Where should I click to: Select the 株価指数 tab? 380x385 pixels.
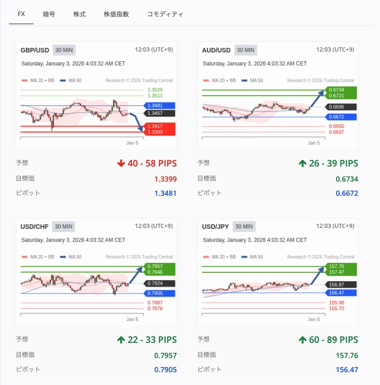[116, 14]
